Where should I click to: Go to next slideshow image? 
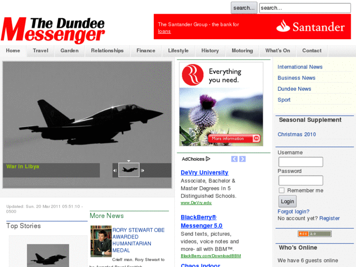coord(142,170)
